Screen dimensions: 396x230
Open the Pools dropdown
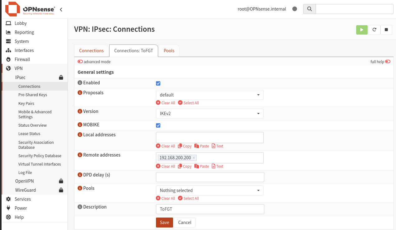pyautogui.click(x=210, y=190)
